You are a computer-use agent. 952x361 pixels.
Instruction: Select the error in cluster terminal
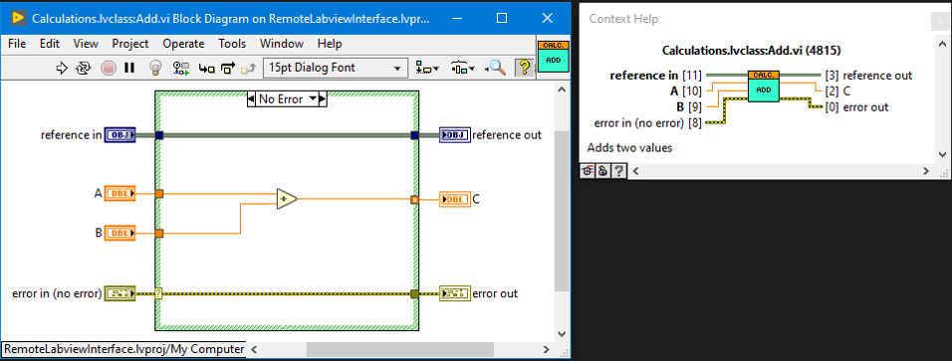pos(120,293)
